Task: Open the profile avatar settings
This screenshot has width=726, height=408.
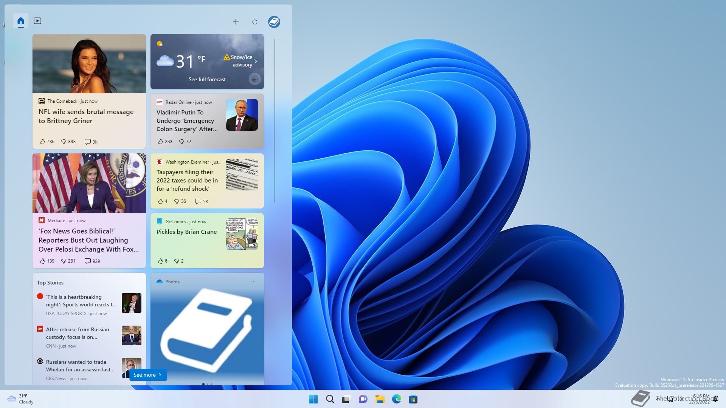Action: point(274,22)
